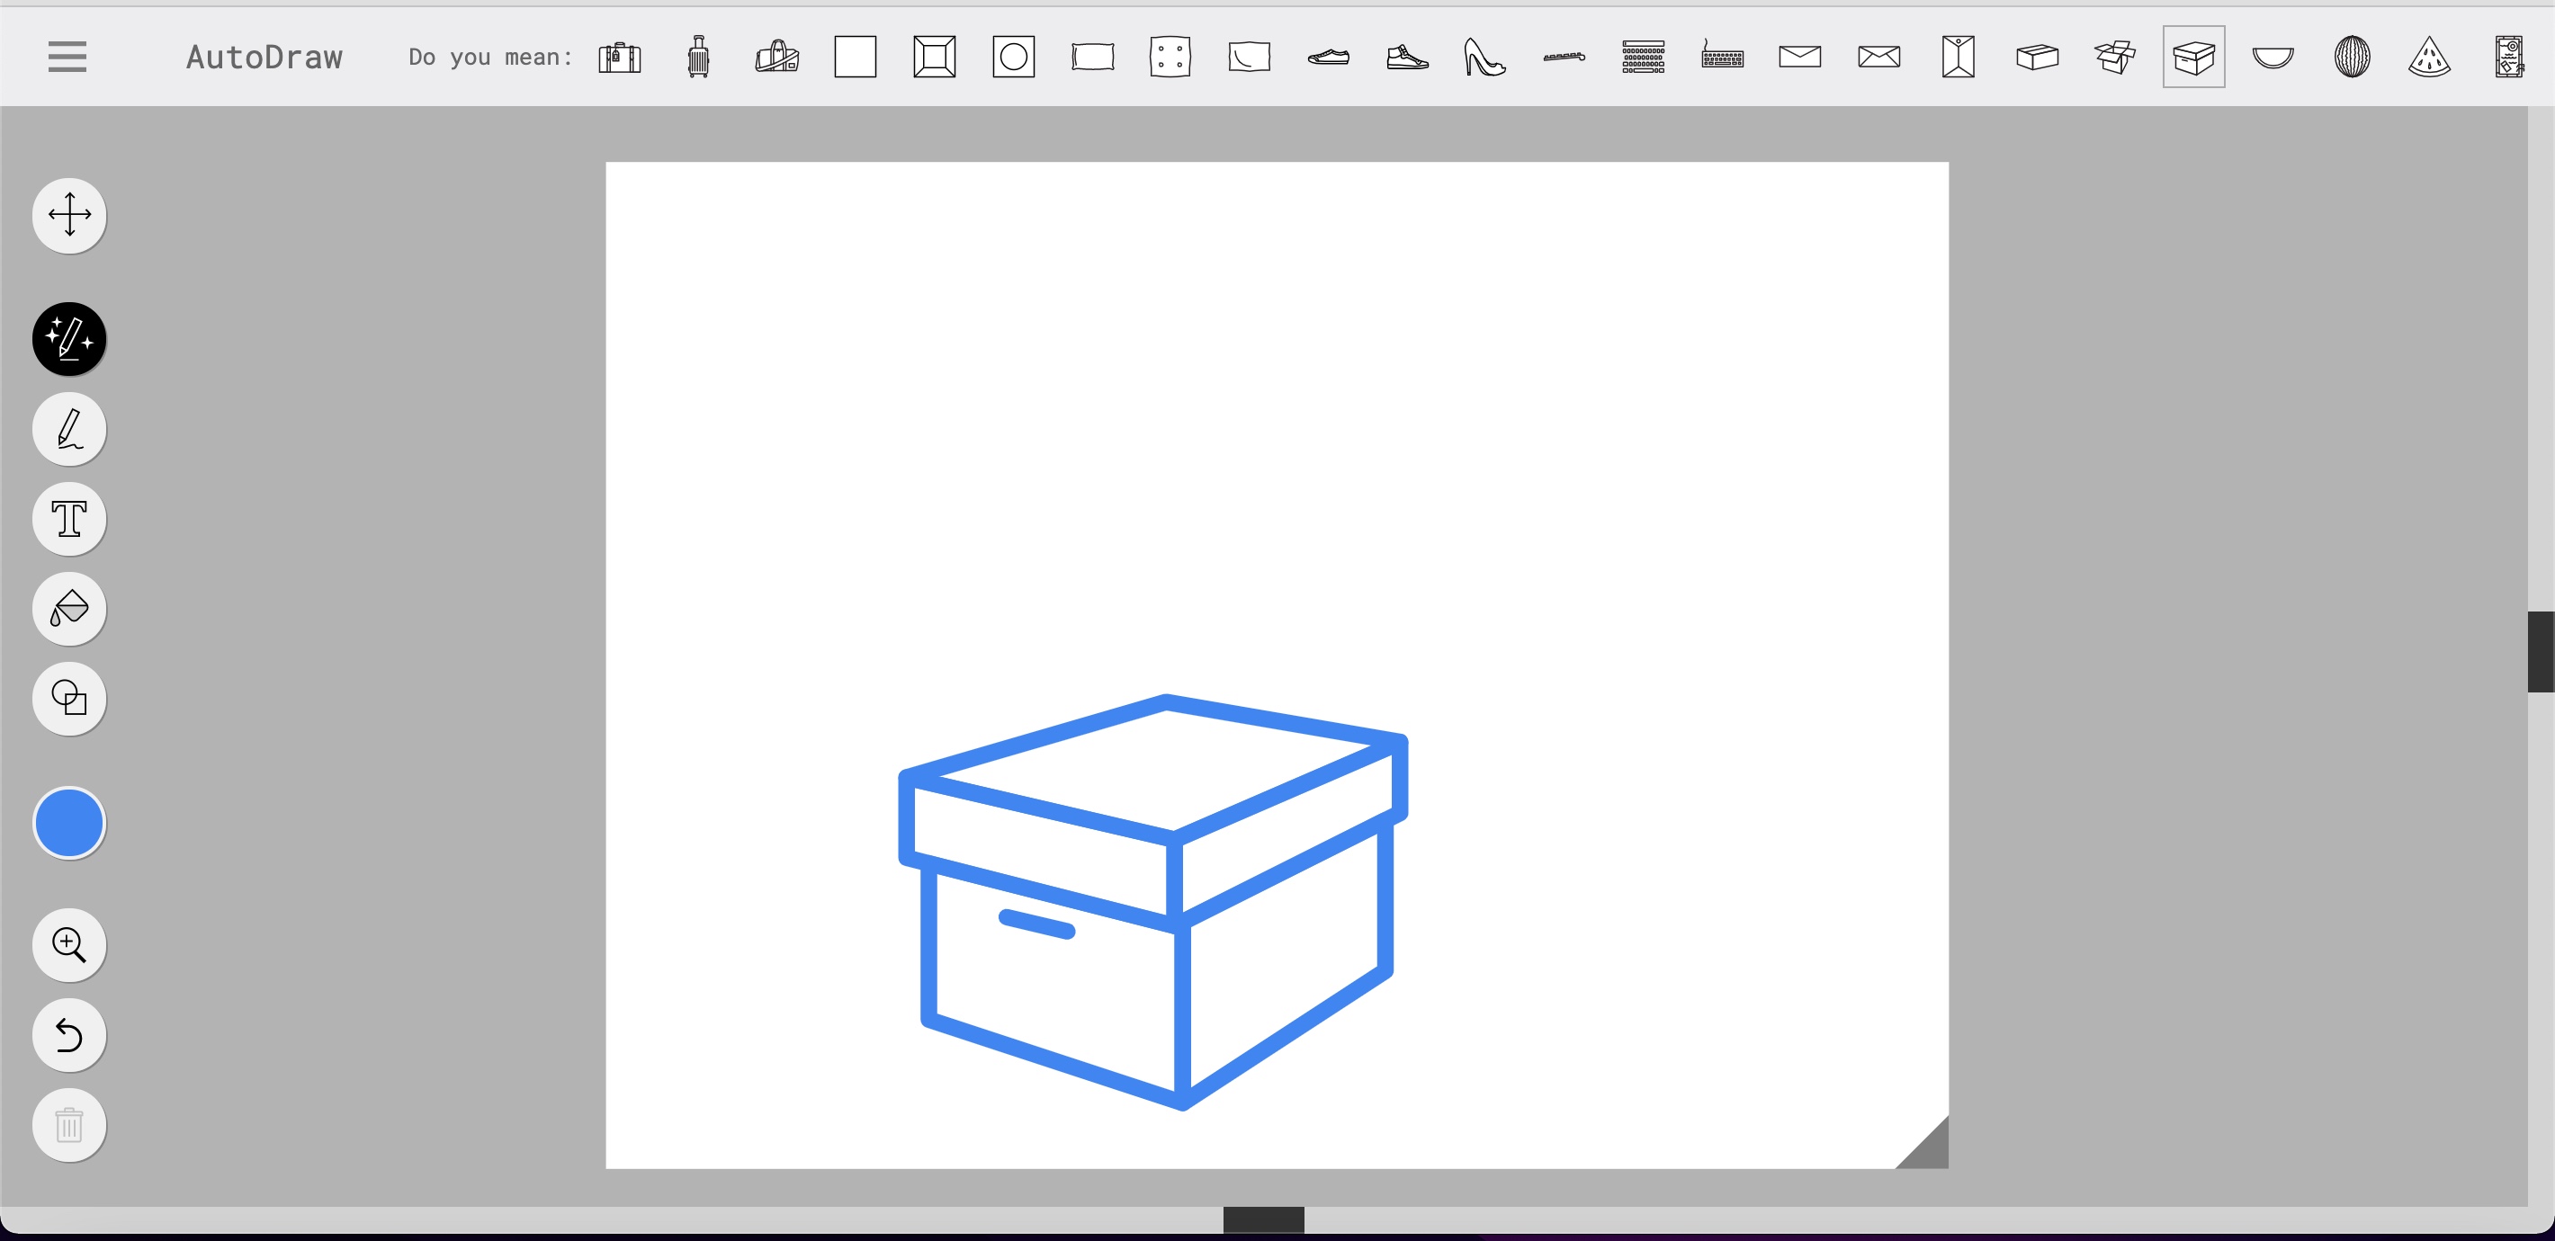Choose the rolling suitcase suggestion
The width and height of the screenshot is (2555, 1241).
click(x=698, y=57)
